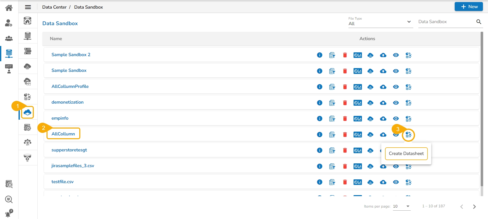
Task: Open the jirasamplefiles_3.csv link
Action: click(73, 166)
